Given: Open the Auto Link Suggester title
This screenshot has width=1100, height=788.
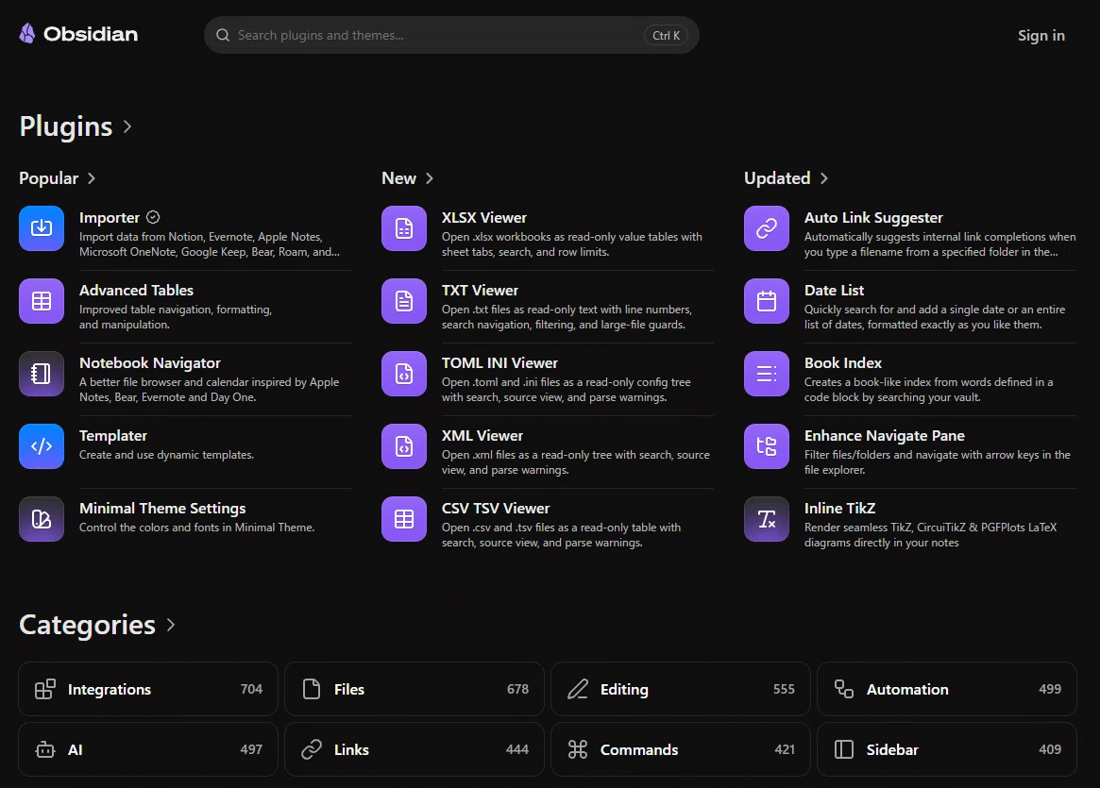Looking at the screenshot, I should [873, 218].
